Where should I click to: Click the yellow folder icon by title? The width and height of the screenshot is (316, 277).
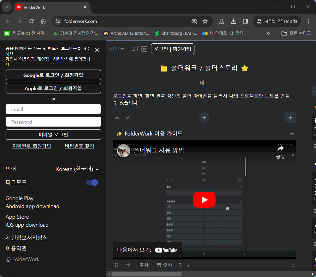click(x=164, y=68)
